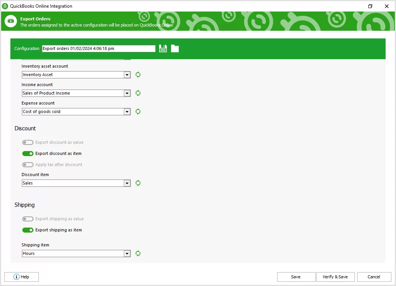The height and width of the screenshot is (286, 396).
Task: Refresh the Discount item list
Action: tap(138, 183)
